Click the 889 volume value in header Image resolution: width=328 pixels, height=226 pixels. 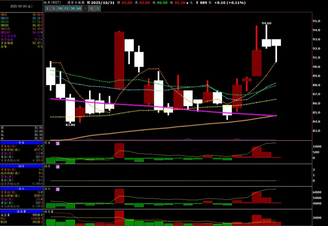[203, 3]
